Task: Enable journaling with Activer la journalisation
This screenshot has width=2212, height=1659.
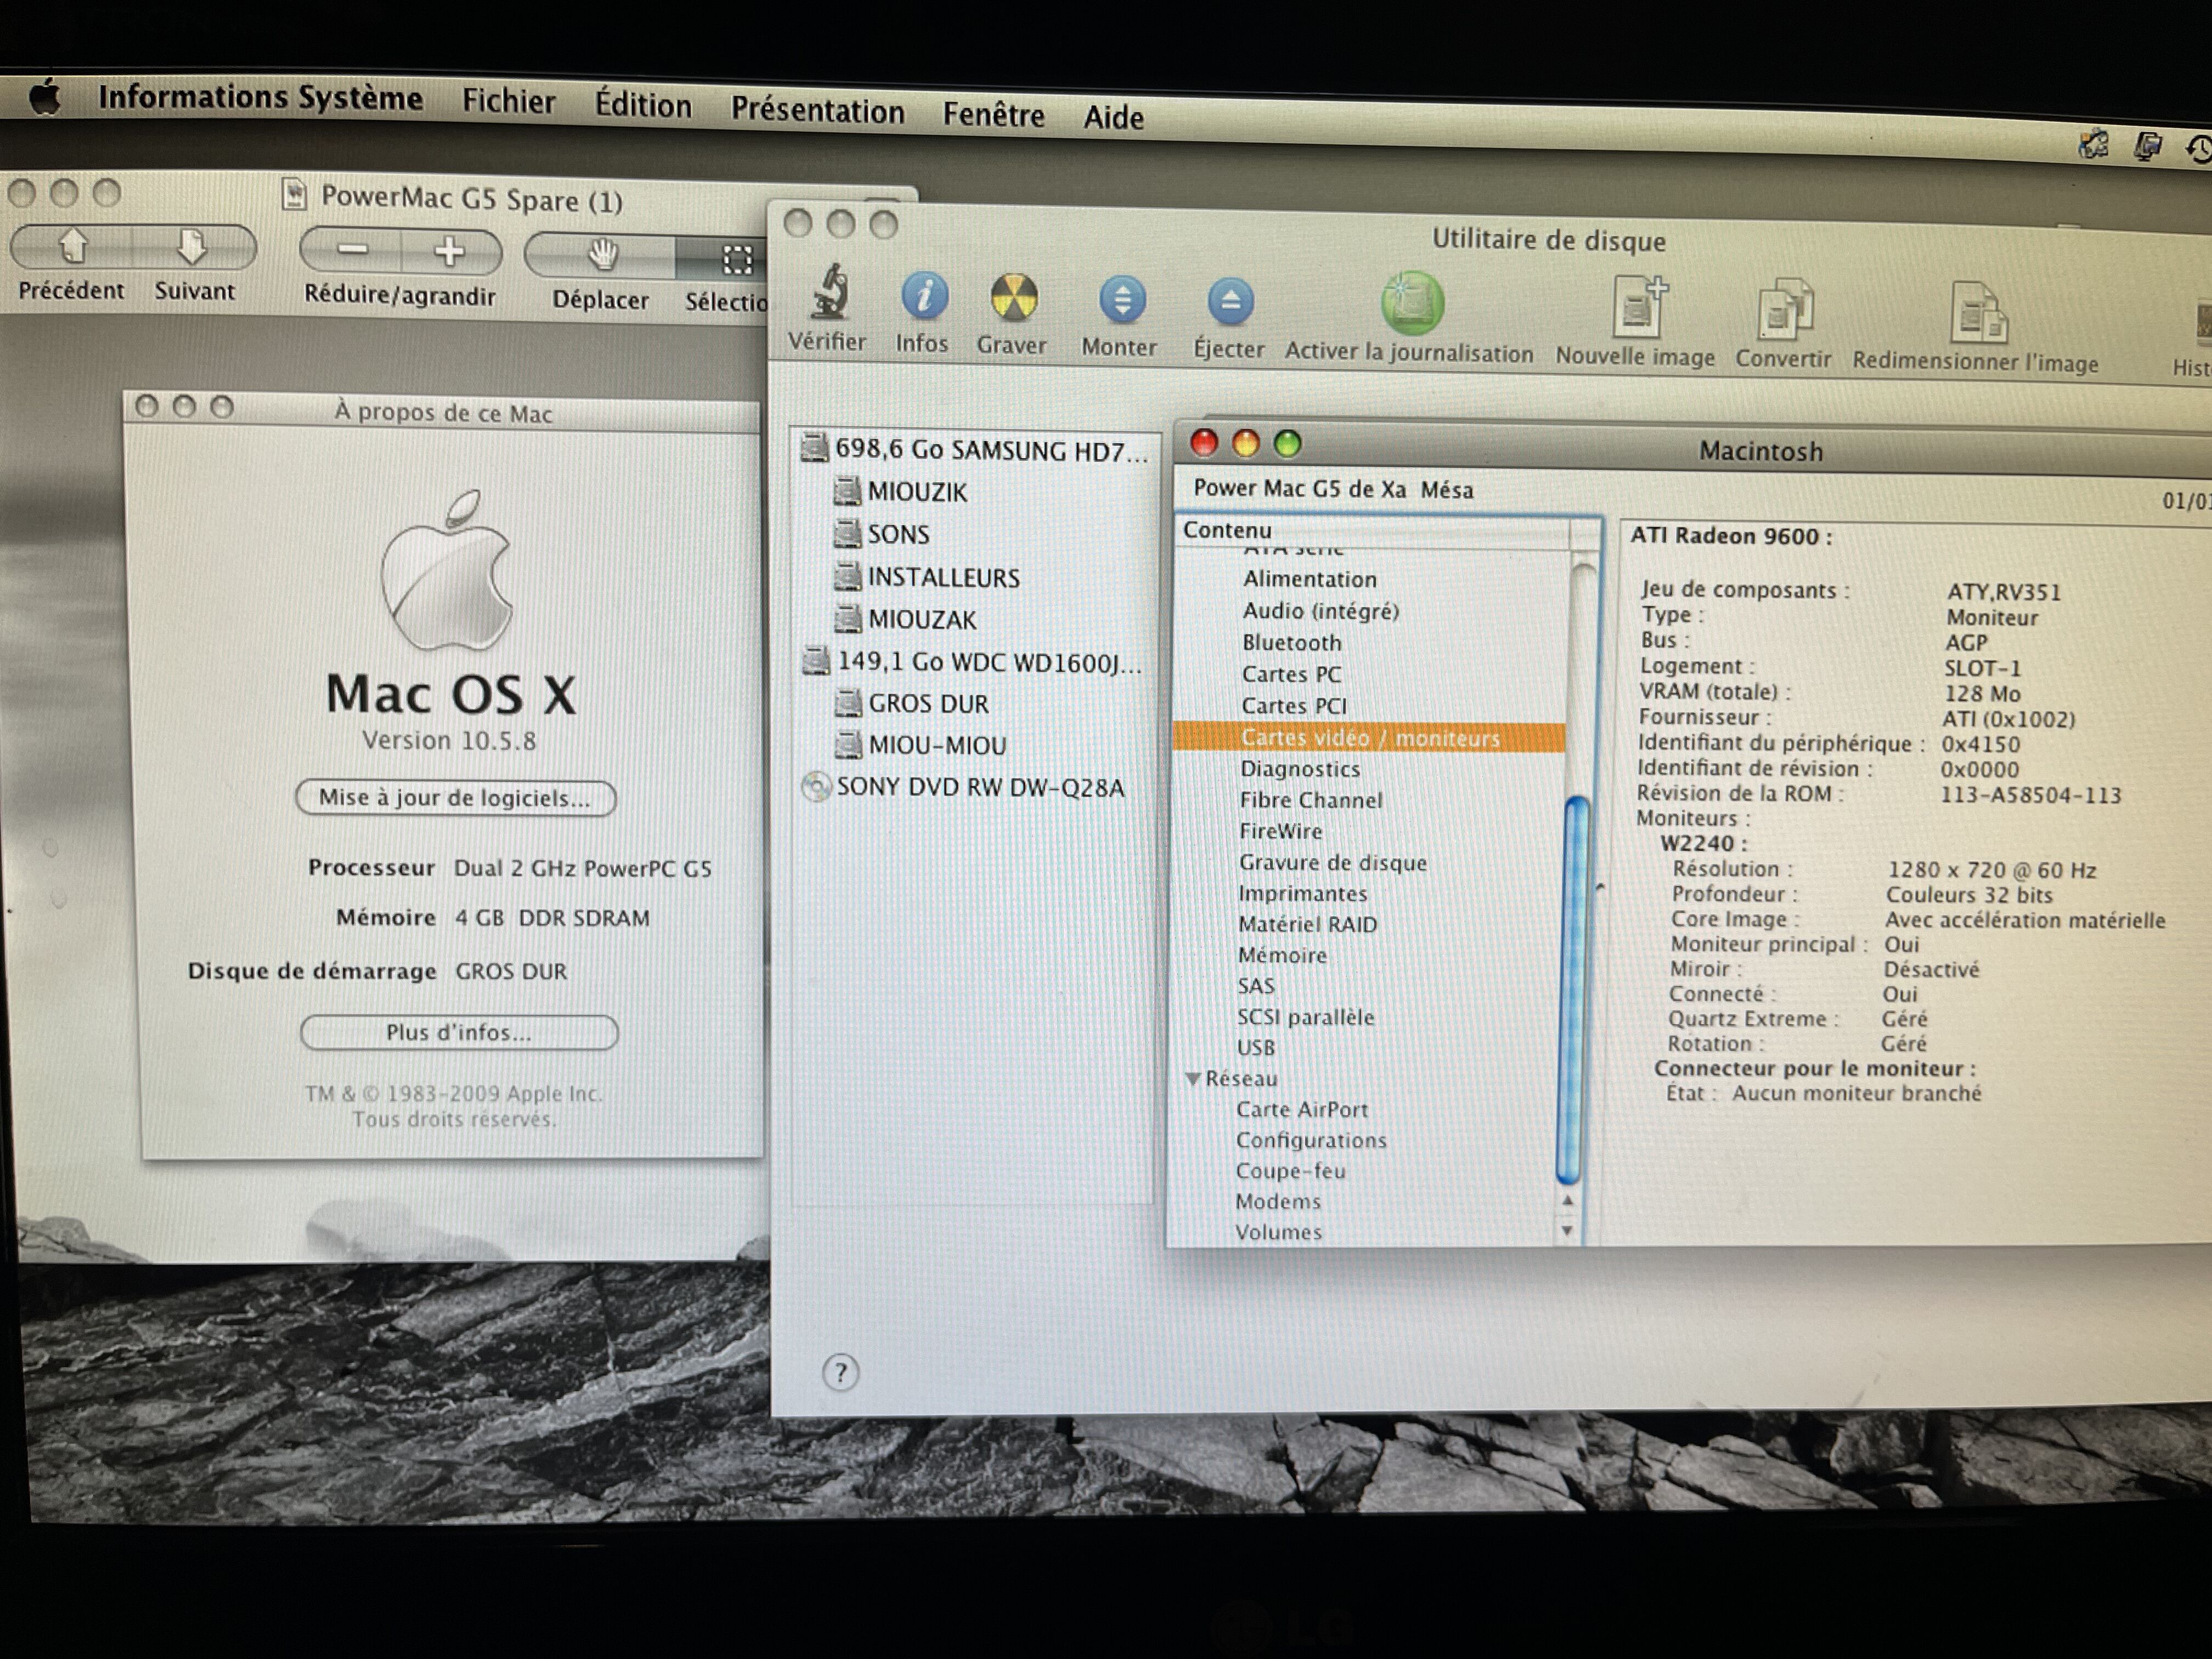Action: (1411, 304)
